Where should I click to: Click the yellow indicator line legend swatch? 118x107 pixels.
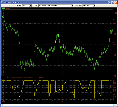coord(4,78)
